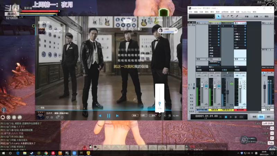The image size is (277, 156).
Task: Open 视图 menu in Studio One
Action: tap(238, 12)
